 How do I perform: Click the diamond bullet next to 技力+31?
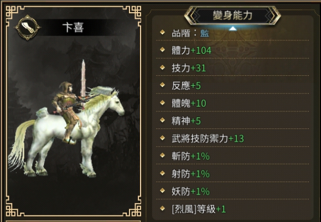[163, 67]
